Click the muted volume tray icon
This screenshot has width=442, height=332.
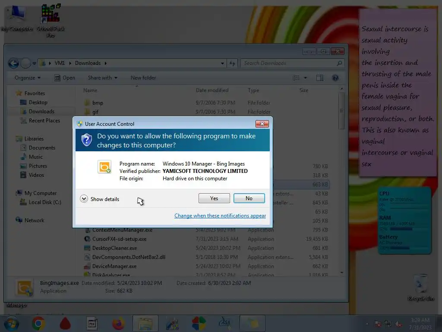pos(398,324)
